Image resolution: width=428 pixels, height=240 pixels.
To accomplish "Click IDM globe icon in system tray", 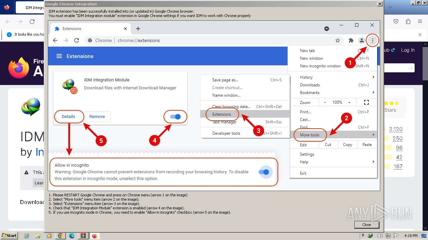I will (x=370, y=236).
